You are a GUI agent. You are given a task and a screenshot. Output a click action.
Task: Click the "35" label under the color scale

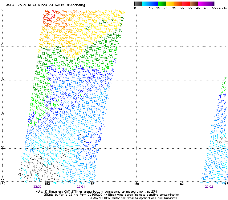pos(190,8)
